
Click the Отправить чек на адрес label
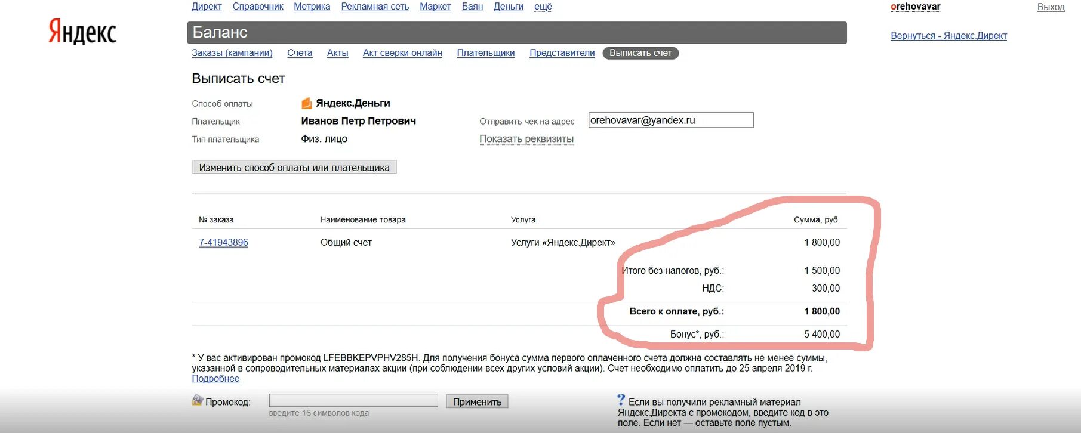(x=526, y=122)
